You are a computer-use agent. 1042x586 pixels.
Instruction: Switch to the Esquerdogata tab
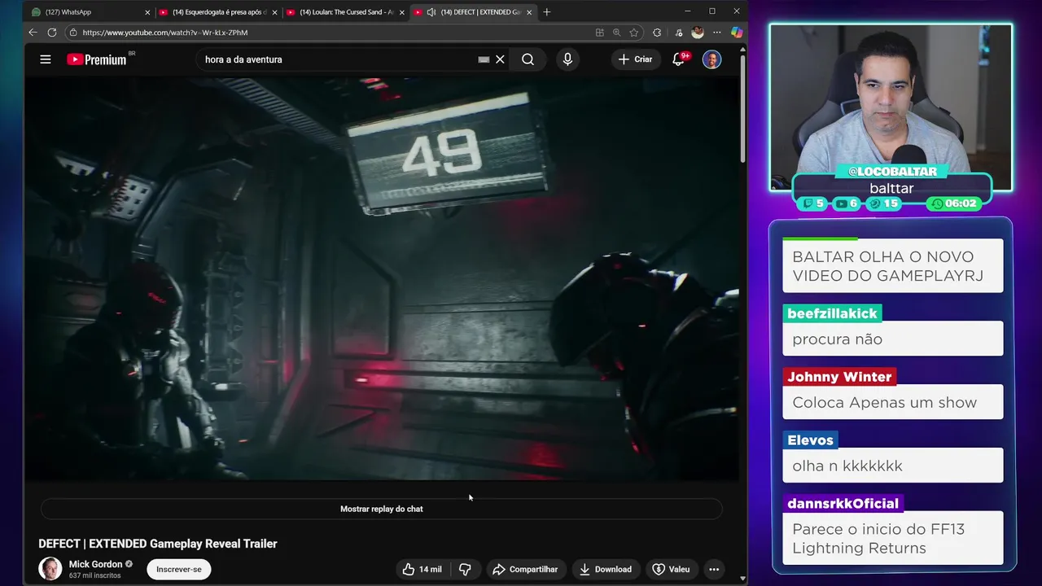[217, 12]
